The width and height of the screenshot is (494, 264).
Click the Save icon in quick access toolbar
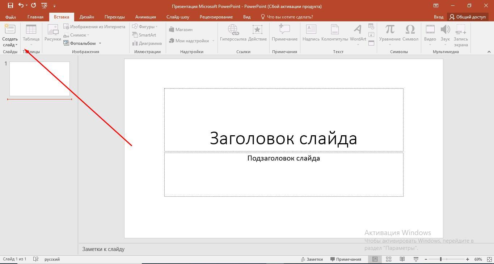click(10, 5)
